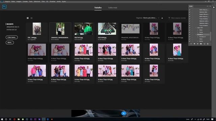Click the Photoshop Ps logo
Viewport: 216px width, 121px height.
4,7
